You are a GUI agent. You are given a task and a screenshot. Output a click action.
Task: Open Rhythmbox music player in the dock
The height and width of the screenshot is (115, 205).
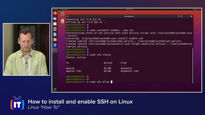55,29
